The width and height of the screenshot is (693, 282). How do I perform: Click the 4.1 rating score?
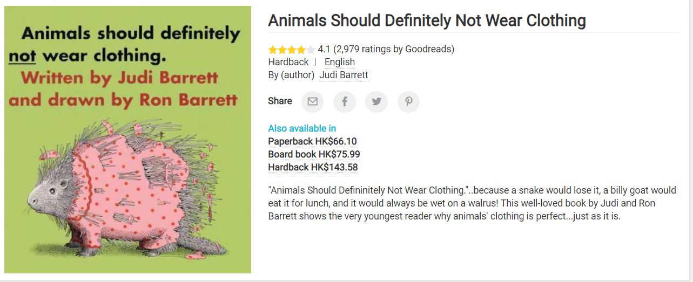pyautogui.click(x=324, y=49)
